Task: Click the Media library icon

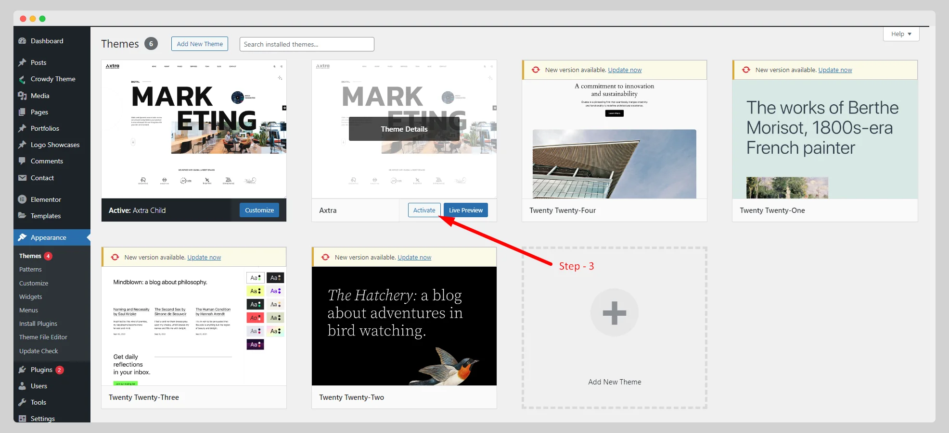Action: (22, 96)
